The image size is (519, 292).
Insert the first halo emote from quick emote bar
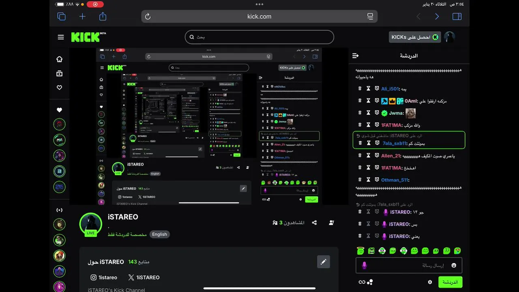pos(361,251)
